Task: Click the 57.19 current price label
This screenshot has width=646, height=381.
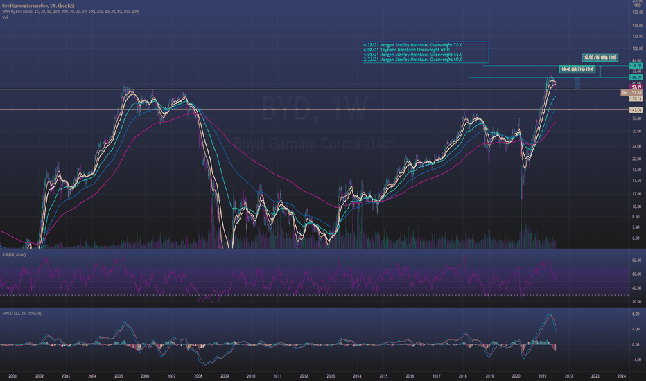Action: pyautogui.click(x=636, y=87)
